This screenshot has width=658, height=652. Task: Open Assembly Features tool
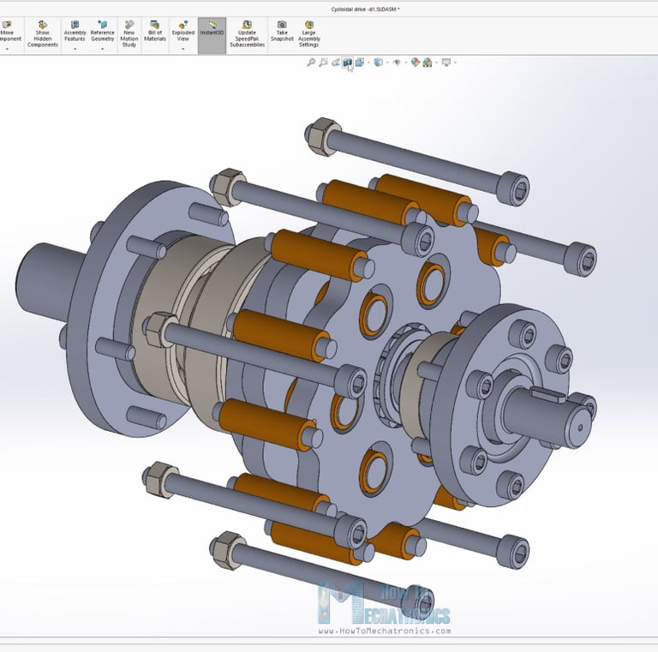75,32
